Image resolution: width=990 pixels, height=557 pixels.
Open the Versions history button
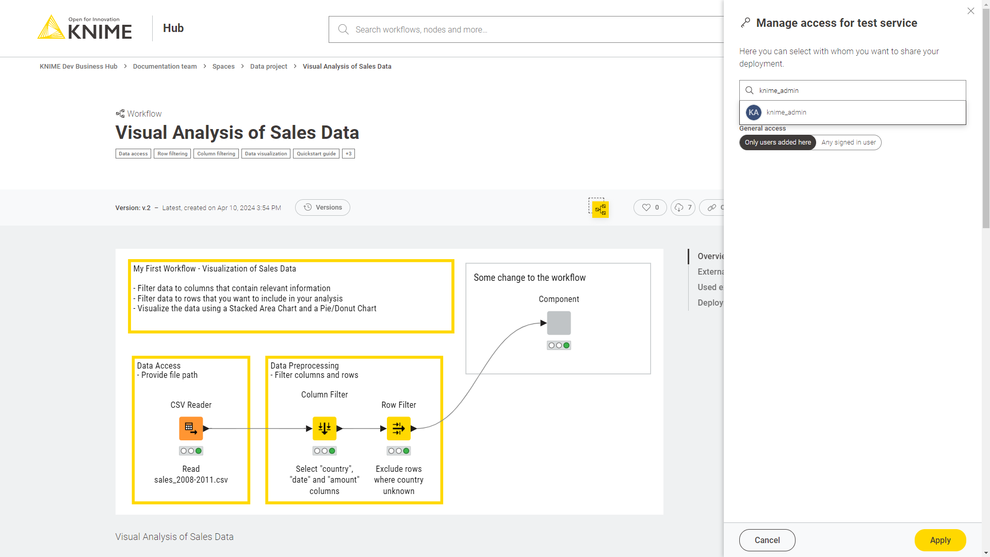322,208
